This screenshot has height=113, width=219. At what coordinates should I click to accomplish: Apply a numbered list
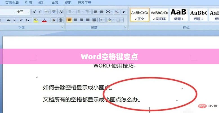[x=78, y=12]
